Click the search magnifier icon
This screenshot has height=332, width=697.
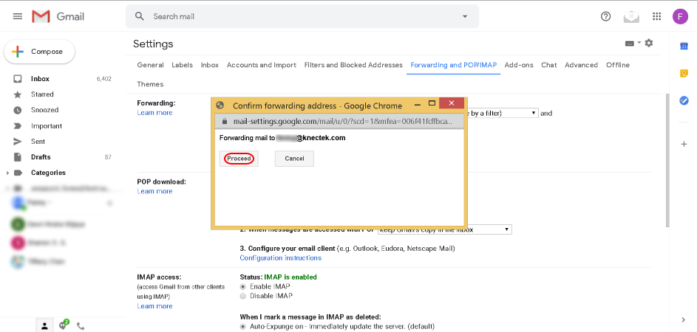point(140,16)
